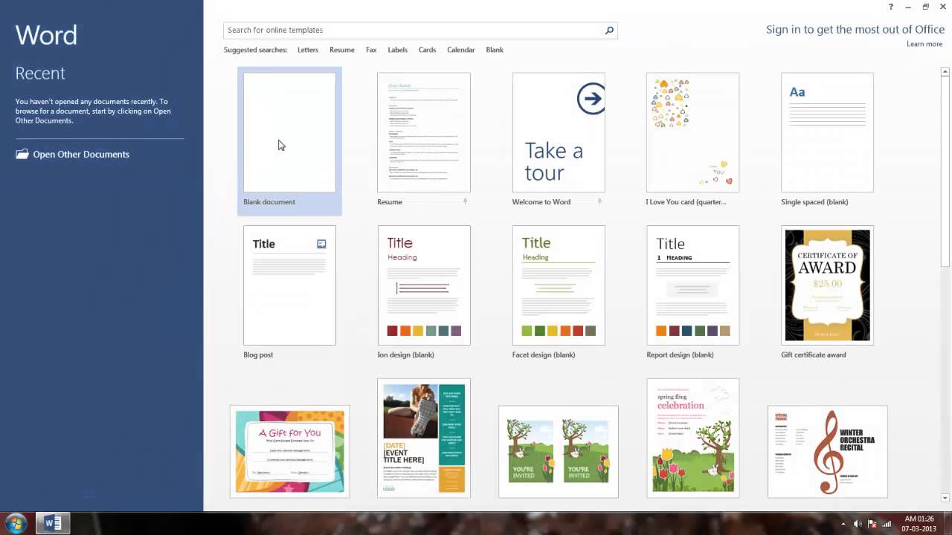Select suggested search Blank
The width and height of the screenshot is (952, 535).
pyautogui.click(x=495, y=50)
